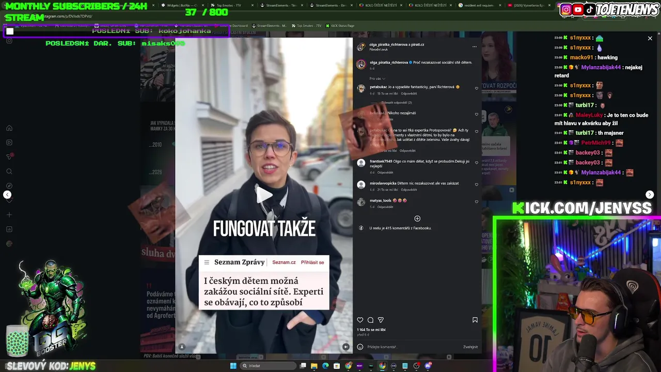Image resolution: width=661 pixels, height=372 pixels.
Task: Click miroslavvopicka username
Action: click(383, 183)
